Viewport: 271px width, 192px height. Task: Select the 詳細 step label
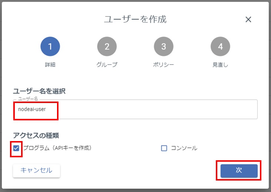[50, 65]
